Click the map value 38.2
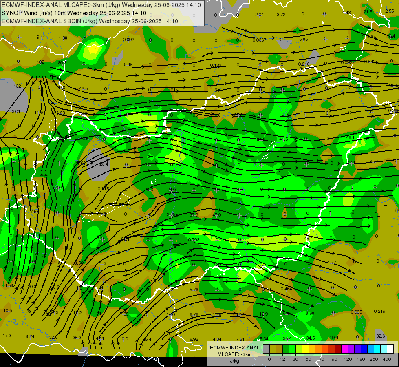The height and width of the screenshot is (367, 399). (x=127, y=139)
